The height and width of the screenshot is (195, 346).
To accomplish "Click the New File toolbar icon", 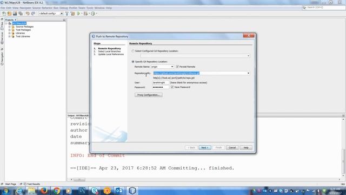I will pos(4,14).
